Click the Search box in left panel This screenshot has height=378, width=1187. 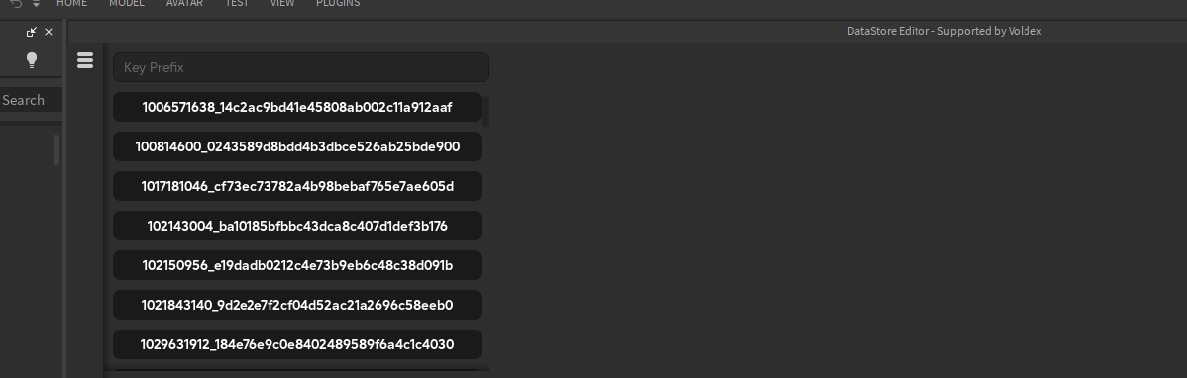(31, 100)
